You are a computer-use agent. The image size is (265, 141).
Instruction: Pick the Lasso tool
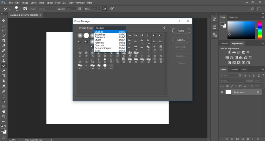pos(4,30)
